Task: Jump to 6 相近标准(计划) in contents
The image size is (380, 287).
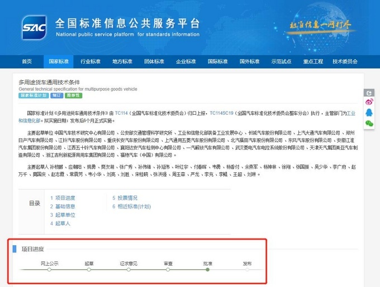Action: coord(131,206)
